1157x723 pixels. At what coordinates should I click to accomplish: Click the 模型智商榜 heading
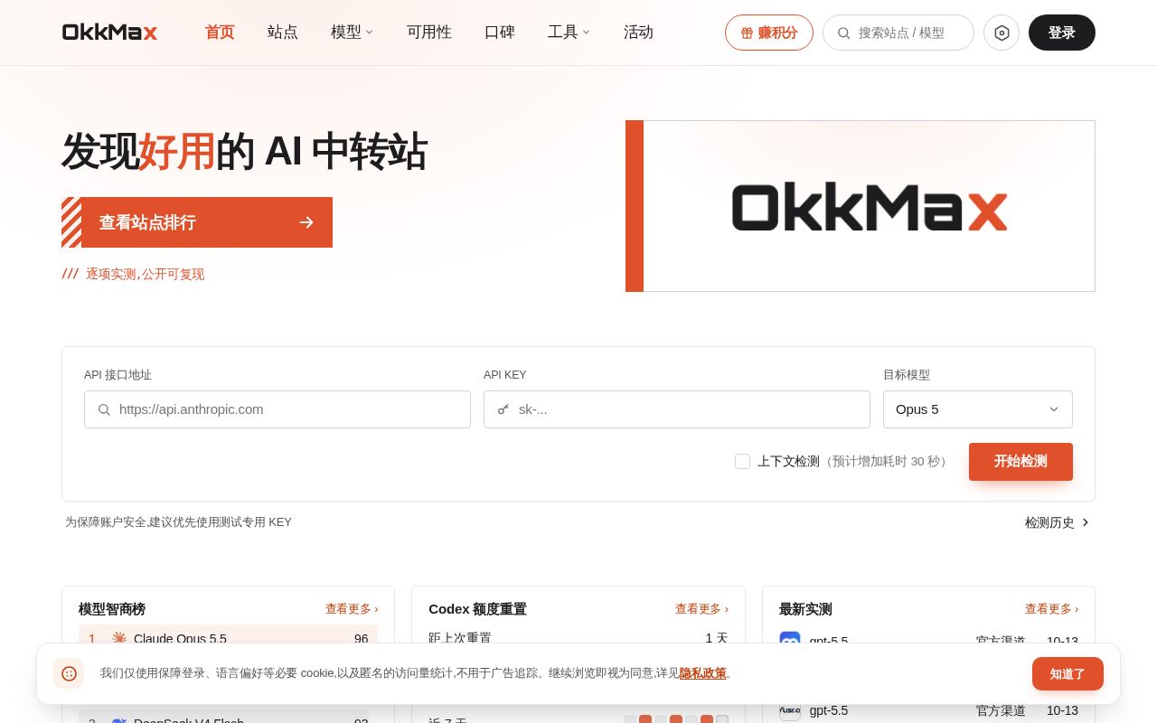[x=112, y=609]
